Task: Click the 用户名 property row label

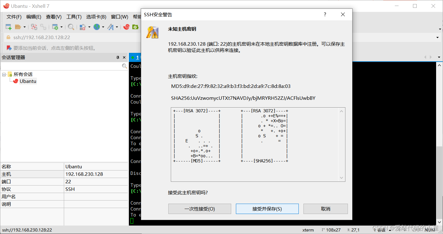Action: point(9,197)
